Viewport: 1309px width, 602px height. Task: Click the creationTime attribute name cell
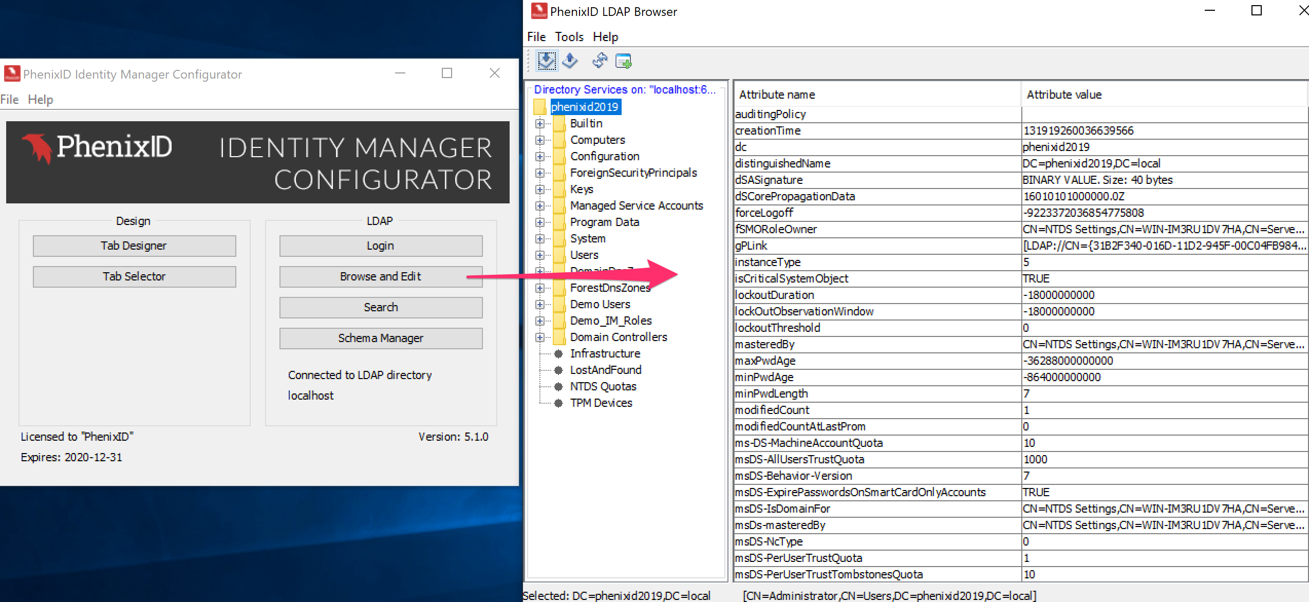[x=877, y=130]
